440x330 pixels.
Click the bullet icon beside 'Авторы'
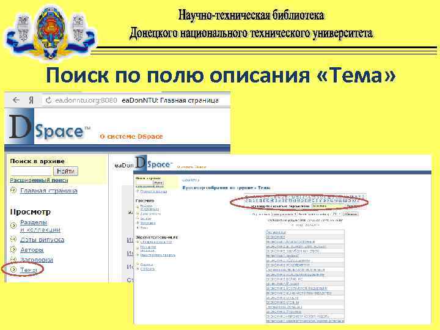click(x=13, y=249)
